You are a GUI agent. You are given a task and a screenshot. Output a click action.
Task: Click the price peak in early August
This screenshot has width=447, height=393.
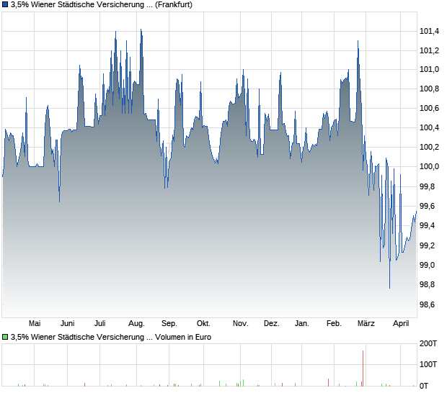(x=141, y=30)
